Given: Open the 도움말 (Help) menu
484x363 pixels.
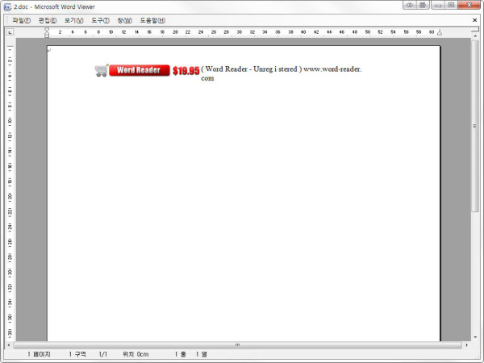Looking at the screenshot, I should tap(152, 19).
